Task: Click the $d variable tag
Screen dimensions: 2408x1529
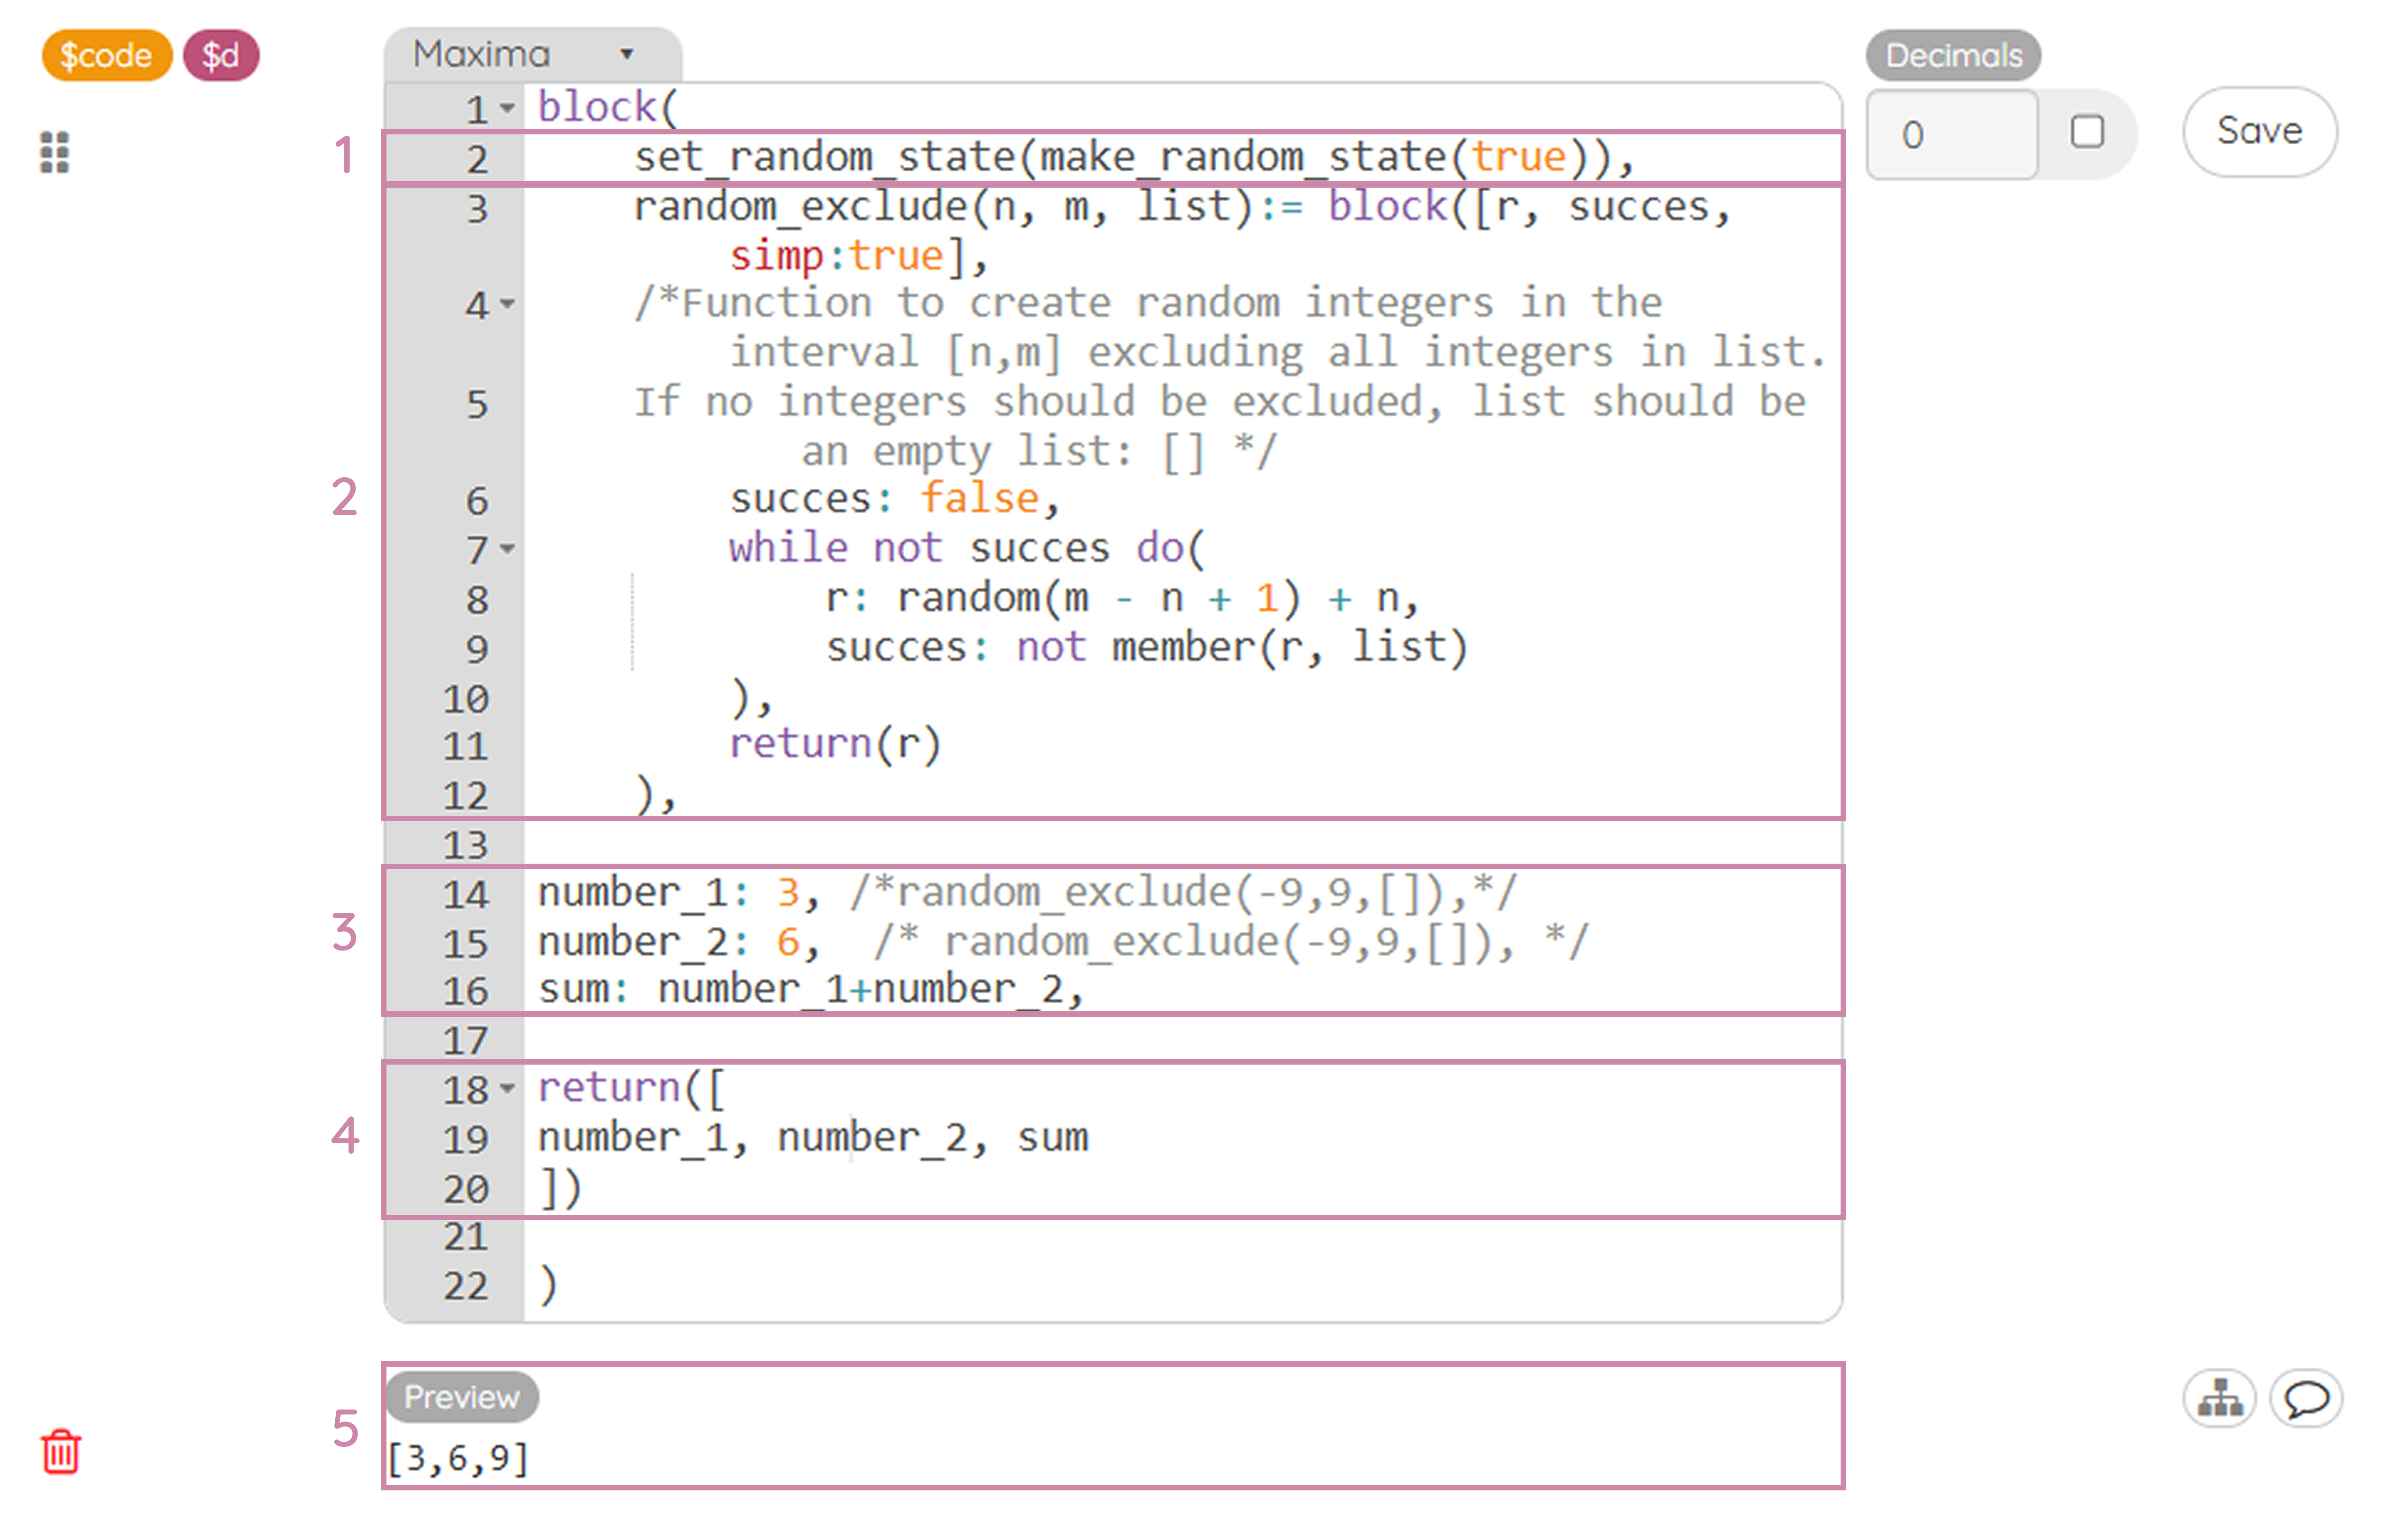Action: [x=221, y=55]
